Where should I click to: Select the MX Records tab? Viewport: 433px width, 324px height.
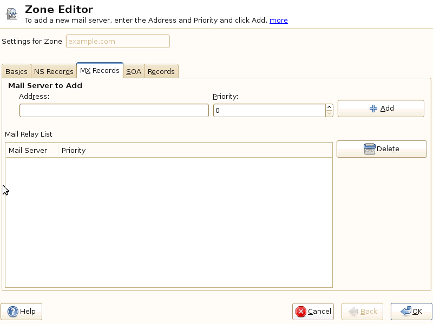[100, 71]
